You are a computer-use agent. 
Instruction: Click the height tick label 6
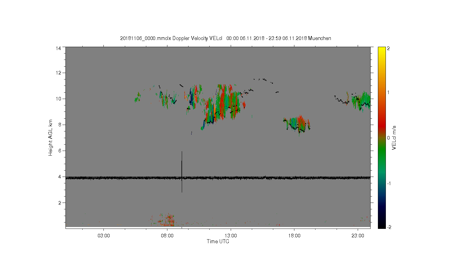click(x=60, y=151)
